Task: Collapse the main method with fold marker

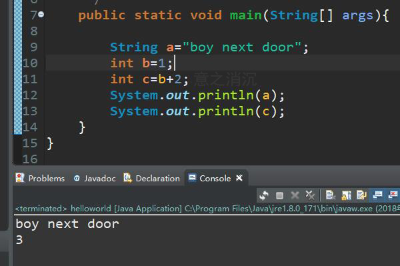Action: 41,14
